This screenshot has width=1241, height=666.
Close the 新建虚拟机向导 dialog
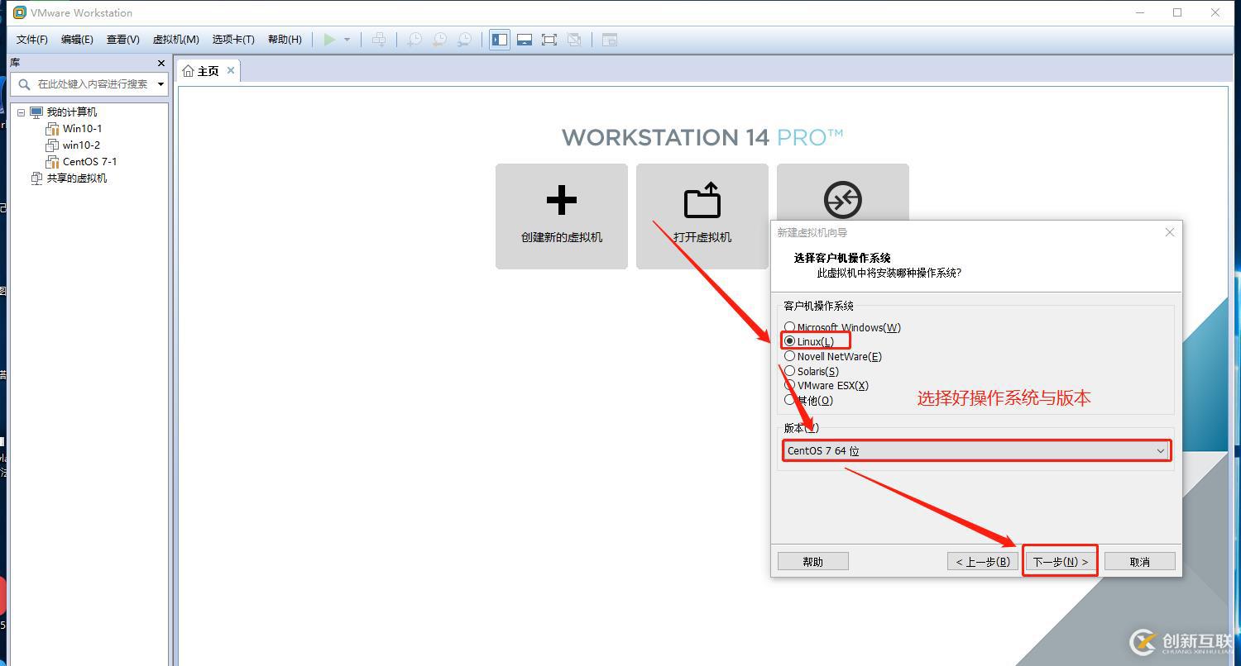1170,232
